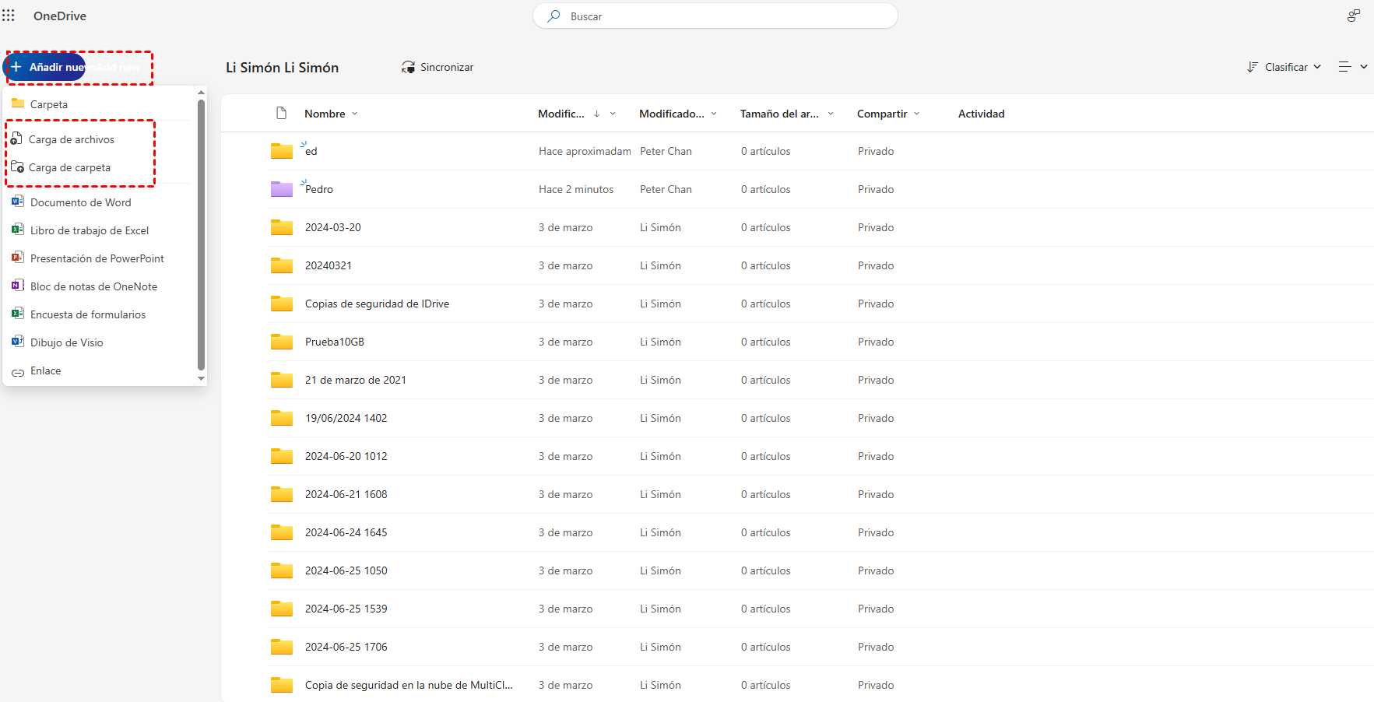Click the PowerPoint presentation icon in menu

[x=18, y=258]
